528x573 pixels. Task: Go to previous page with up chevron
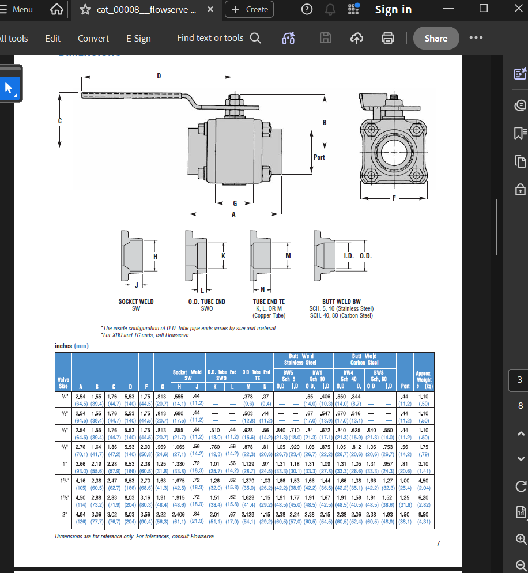click(x=521, y=433)
